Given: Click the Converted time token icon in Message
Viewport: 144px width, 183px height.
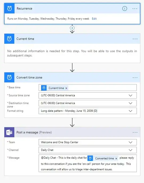Looking at the screenshot, I should point(90,158).
